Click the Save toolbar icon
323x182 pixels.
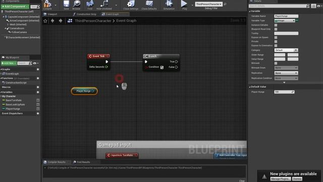(66, 5)
